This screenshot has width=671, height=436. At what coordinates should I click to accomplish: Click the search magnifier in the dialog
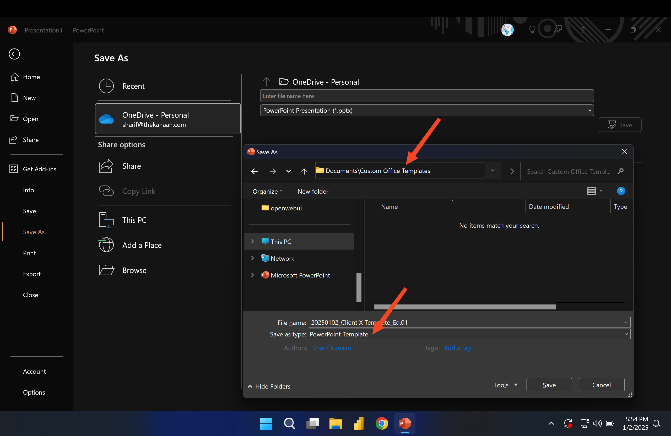[620, 171]
